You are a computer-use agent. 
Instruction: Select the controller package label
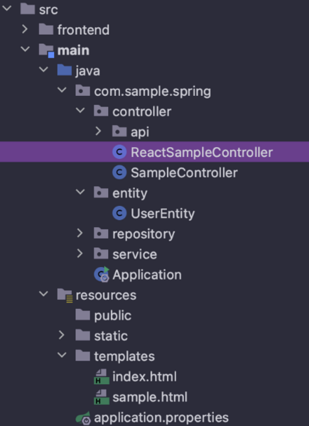(x=142, y=111)
